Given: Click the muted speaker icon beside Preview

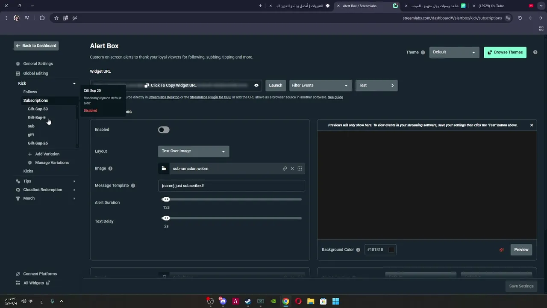Looking at the screenshot, I should point(502,250).
